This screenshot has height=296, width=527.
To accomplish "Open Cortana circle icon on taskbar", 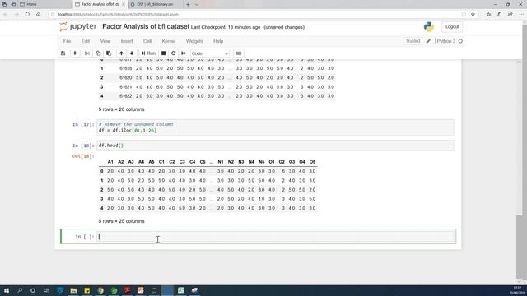I will coord(33,290).
